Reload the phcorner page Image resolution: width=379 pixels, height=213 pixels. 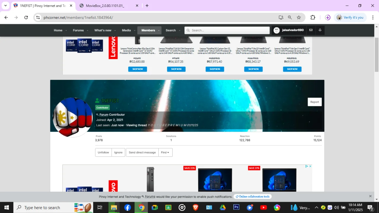coord(26,17)
